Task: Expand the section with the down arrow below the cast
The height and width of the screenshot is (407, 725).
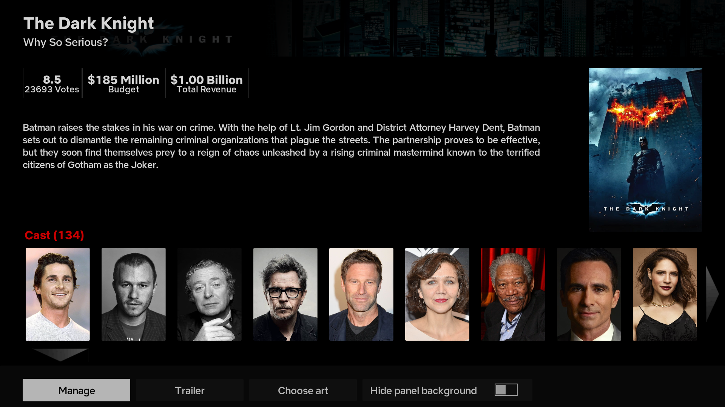Action: pos(60,355)
